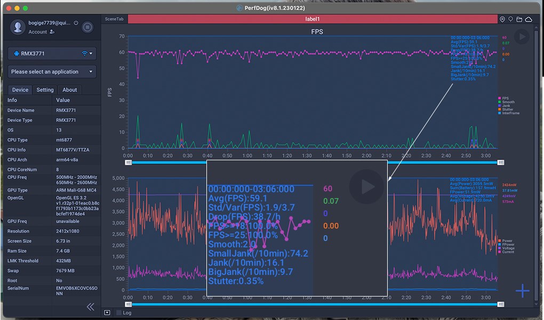Select the SerialNum row label

[18, 288]
